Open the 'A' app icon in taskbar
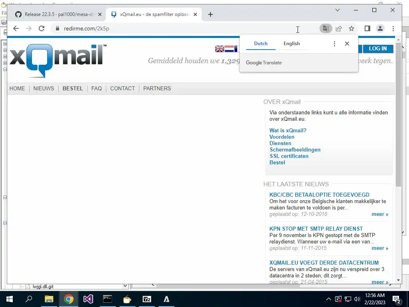 167,299
